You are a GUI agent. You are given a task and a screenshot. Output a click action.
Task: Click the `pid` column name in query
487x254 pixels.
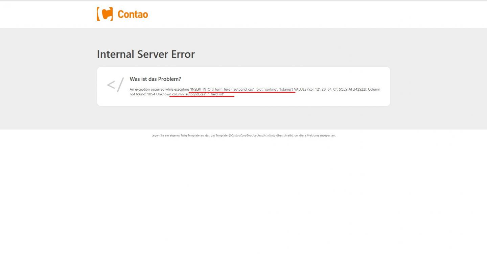point(259,89)
